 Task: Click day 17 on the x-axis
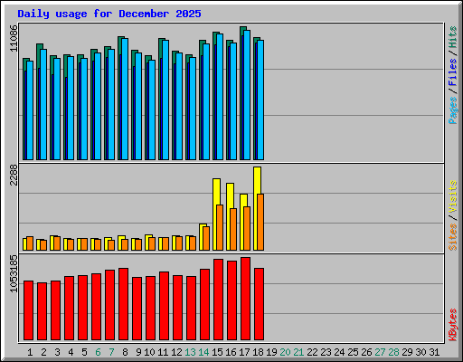click(244, 352)
